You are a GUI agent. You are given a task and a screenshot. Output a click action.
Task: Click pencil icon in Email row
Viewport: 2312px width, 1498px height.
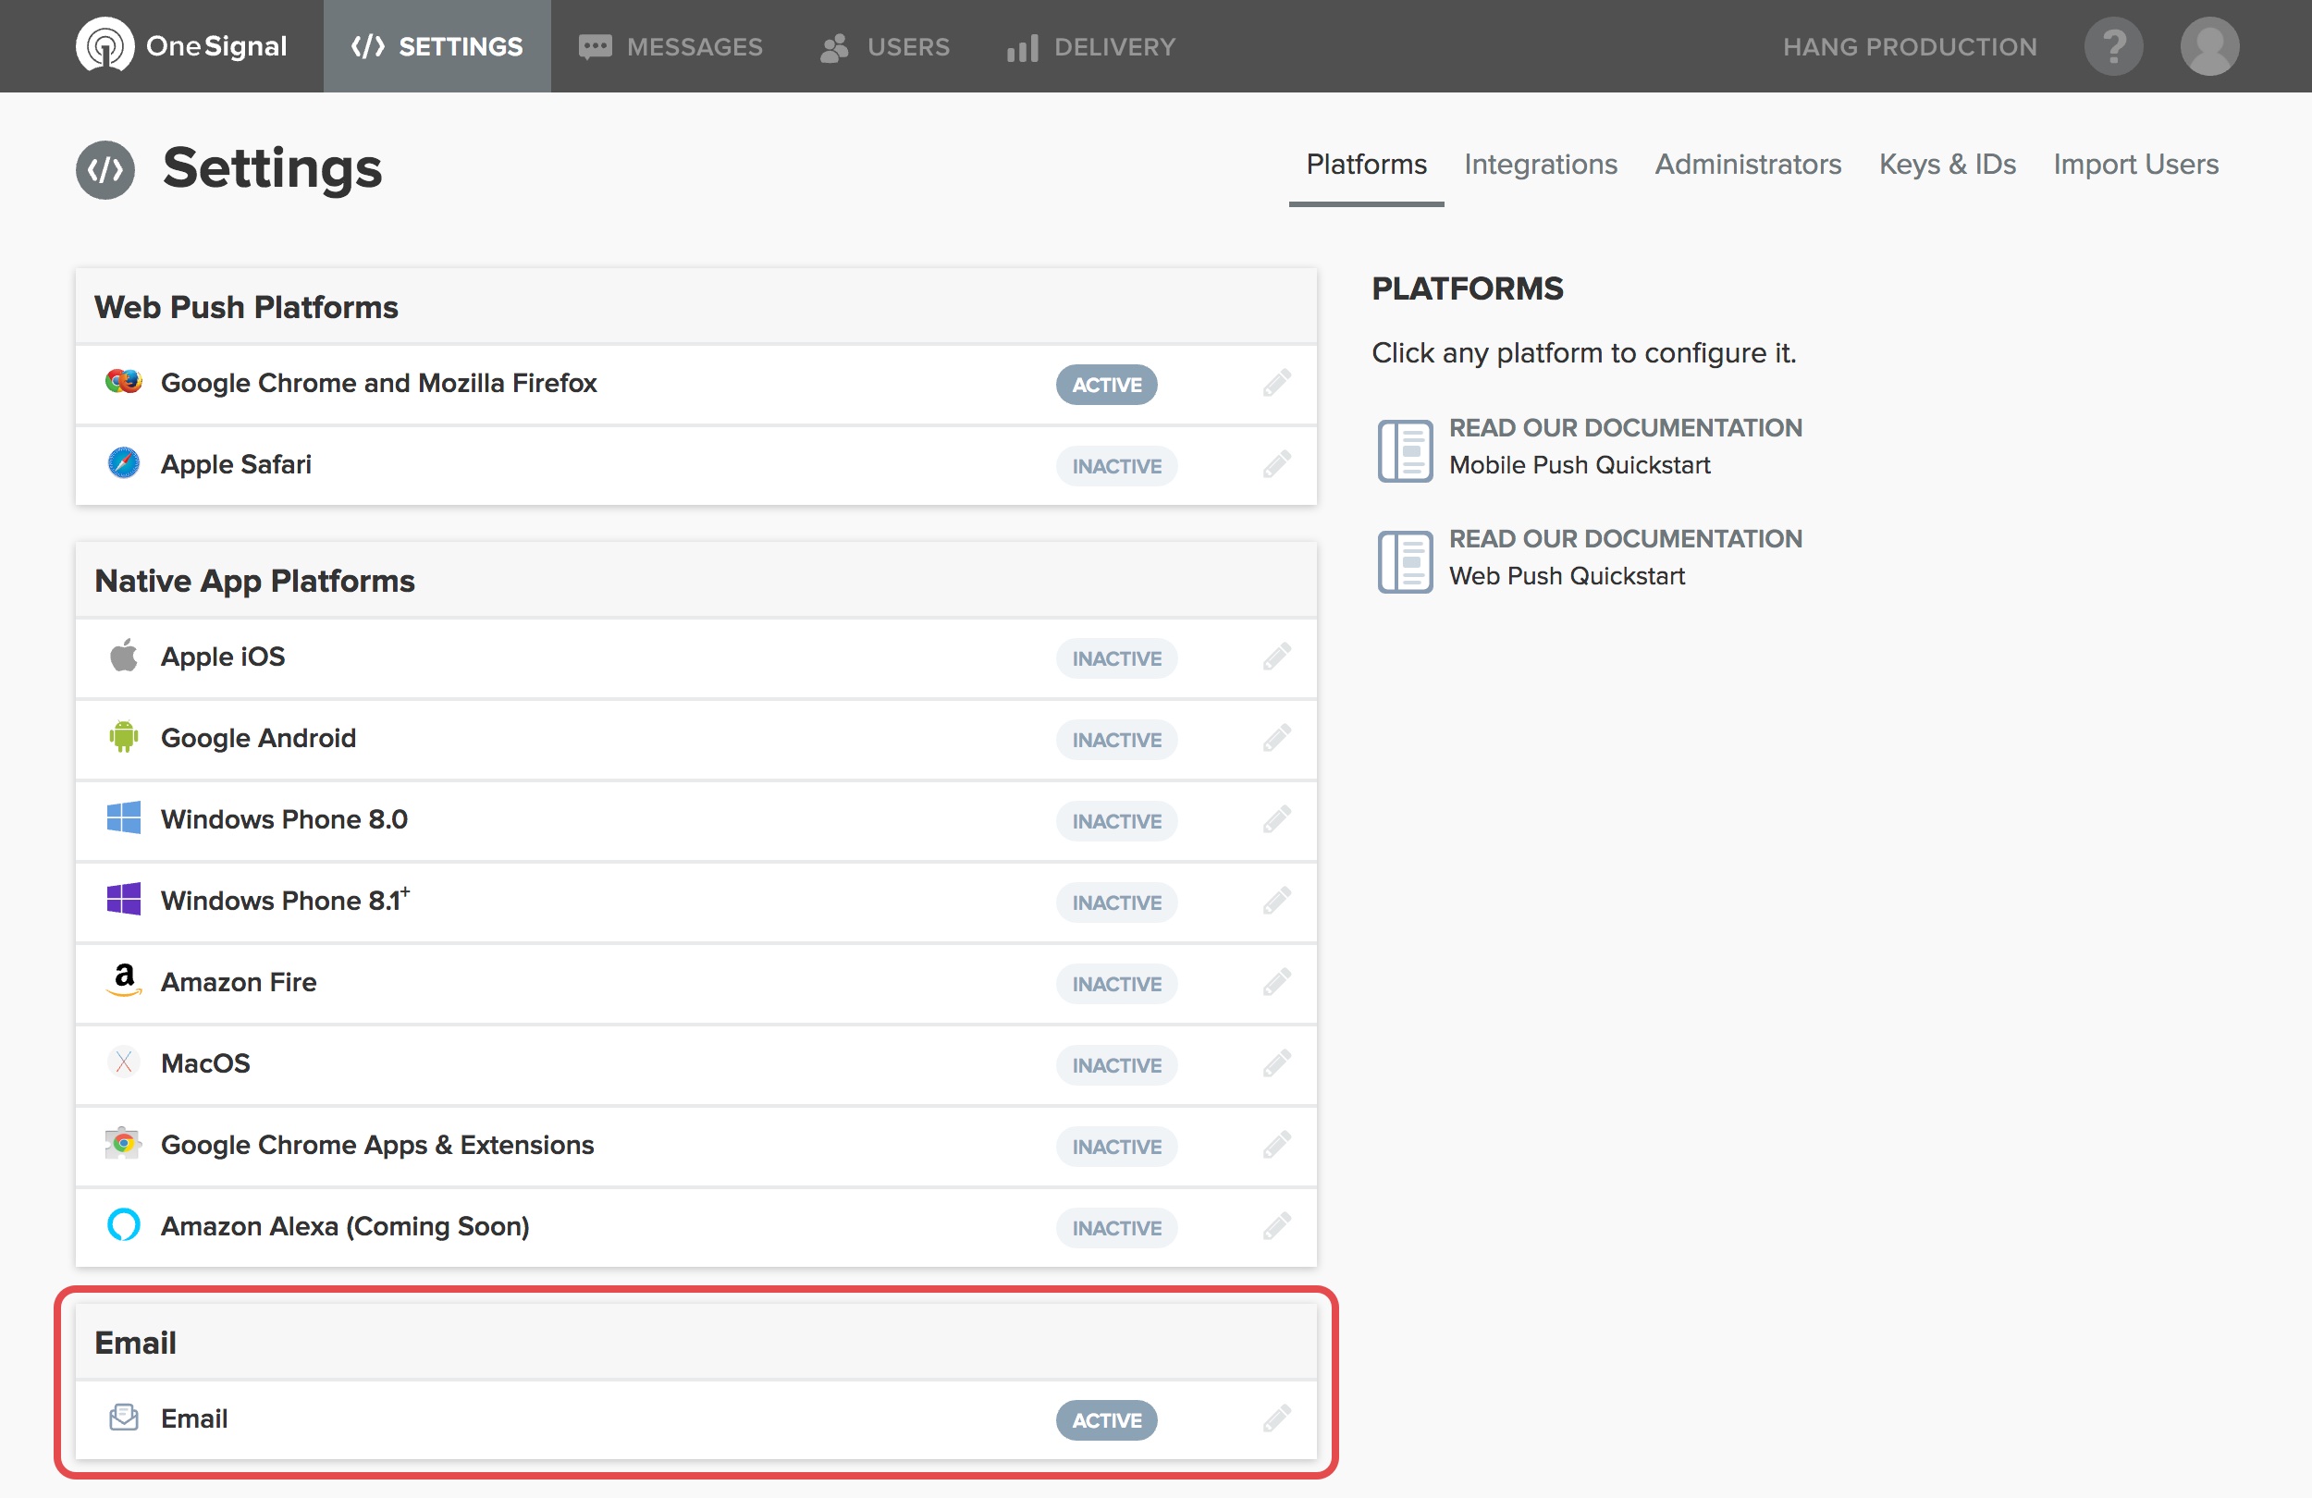tap(1276, 1419)
